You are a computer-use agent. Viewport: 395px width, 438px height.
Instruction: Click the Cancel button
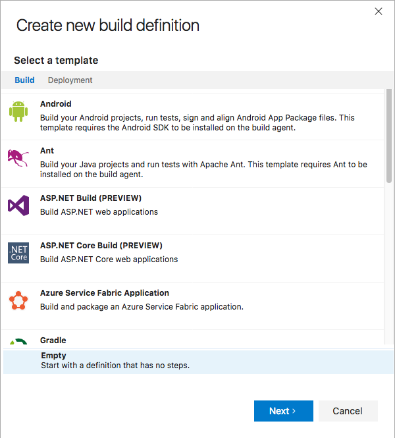[x=348, y=411]
